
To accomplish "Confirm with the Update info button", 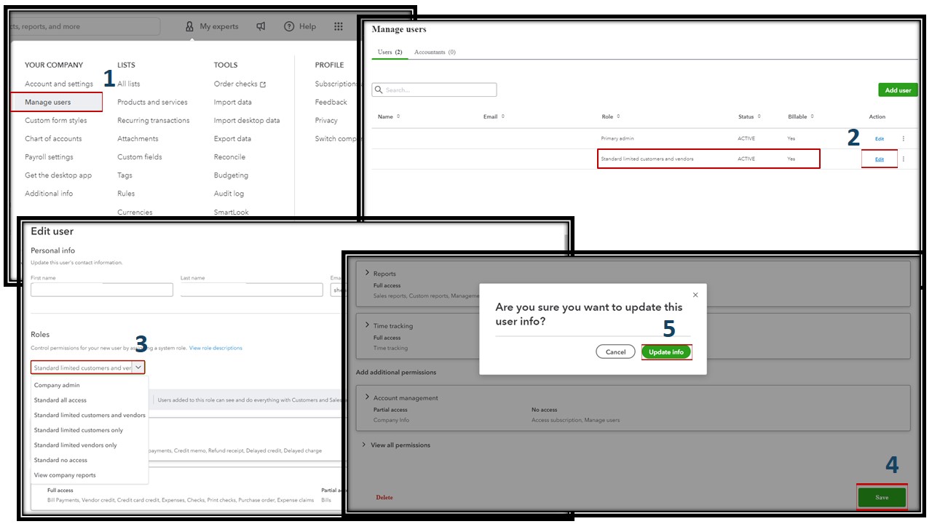I will click(666, 352).
